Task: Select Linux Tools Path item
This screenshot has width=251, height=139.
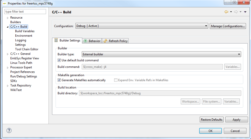Action: (x=21, y=63)
